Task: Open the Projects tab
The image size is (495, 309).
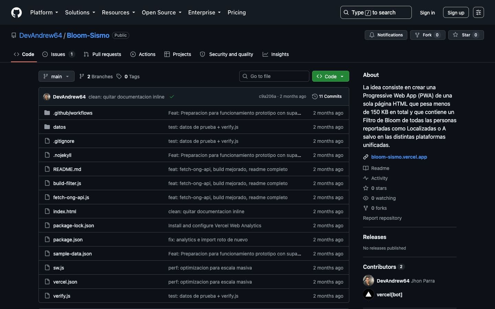Action: 178,54
